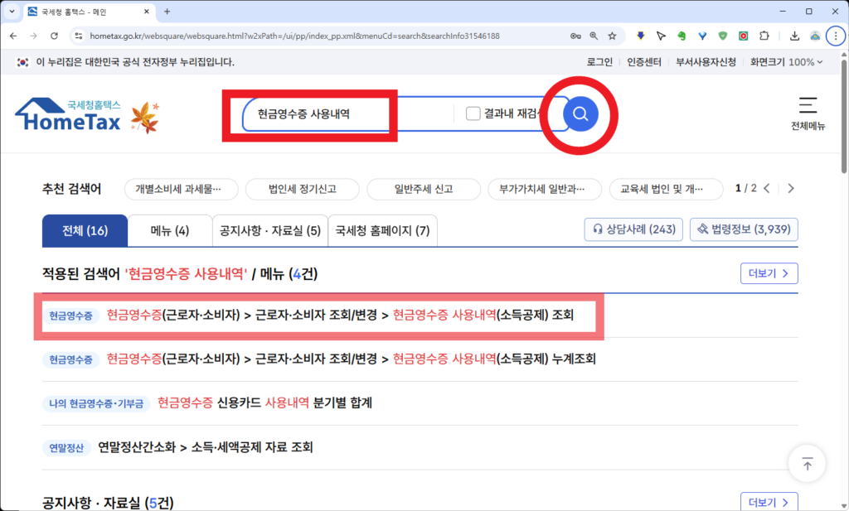
Task: Expand 더보기 for 공지사항 자료실 section
Action: tap(769, 502)
